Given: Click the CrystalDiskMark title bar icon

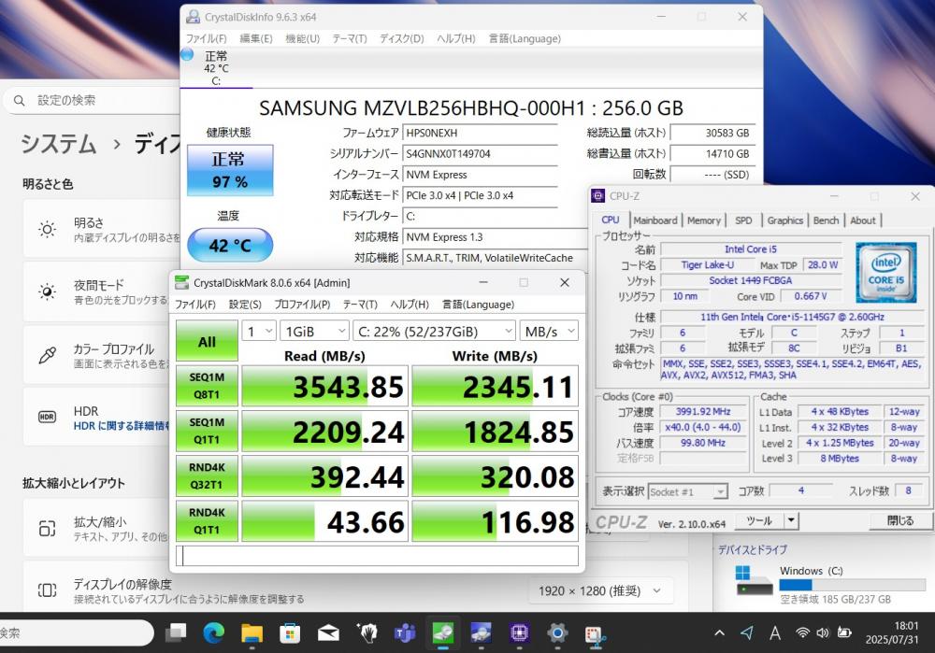Looking at the screenshot, I should coord(181,283).
